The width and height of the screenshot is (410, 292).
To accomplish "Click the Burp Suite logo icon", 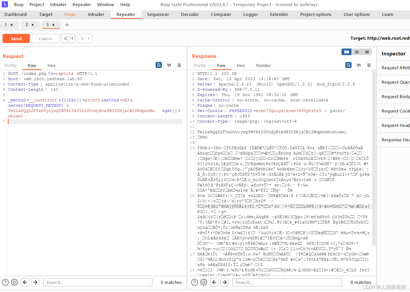I will point(5,4).
